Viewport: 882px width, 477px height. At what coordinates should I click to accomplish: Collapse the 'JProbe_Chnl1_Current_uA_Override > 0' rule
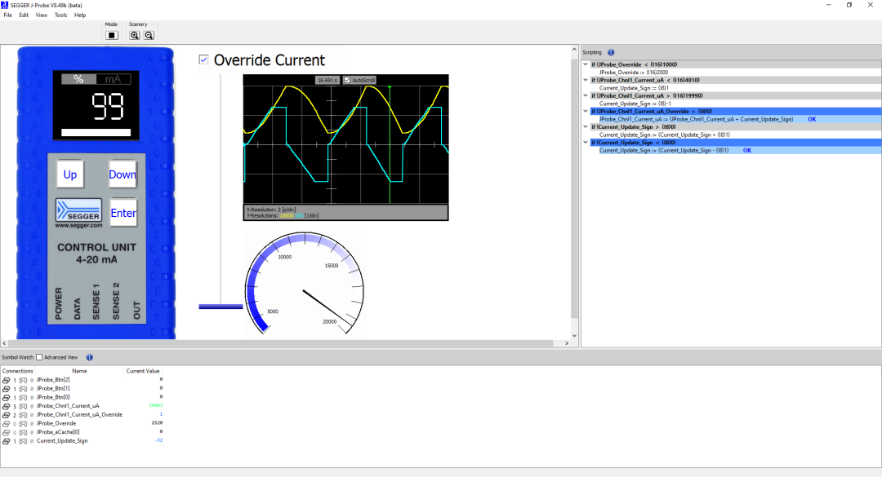point(586,111)
